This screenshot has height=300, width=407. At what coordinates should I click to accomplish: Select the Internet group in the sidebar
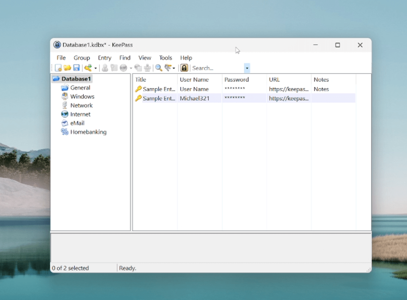tap(80, 114)
